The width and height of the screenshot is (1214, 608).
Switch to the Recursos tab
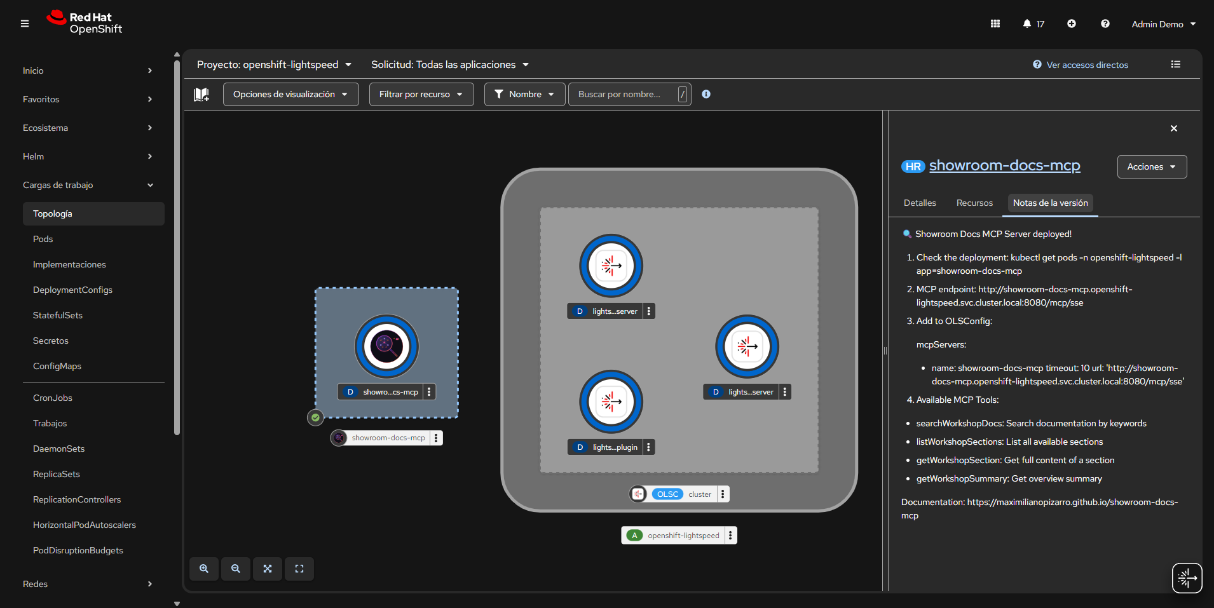coord(974,203)
